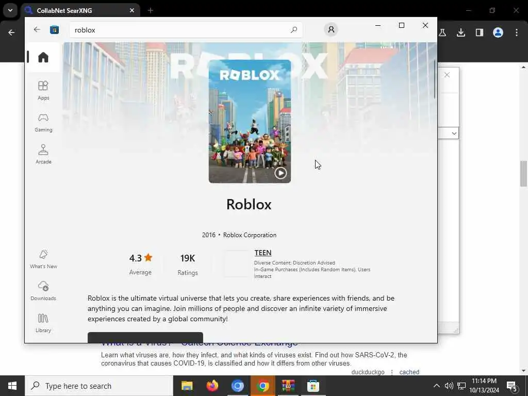The image size is (528, 396).
Task: Go back in the Chrome browser
Action: tap(11, 32)
